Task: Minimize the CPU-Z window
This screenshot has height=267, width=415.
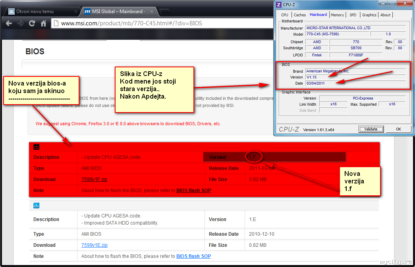Action: tap(382, 4)
